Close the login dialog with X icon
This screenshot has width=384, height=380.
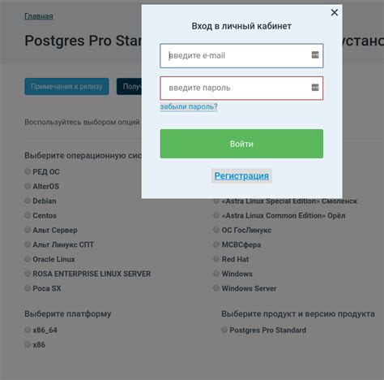point(335,12)
